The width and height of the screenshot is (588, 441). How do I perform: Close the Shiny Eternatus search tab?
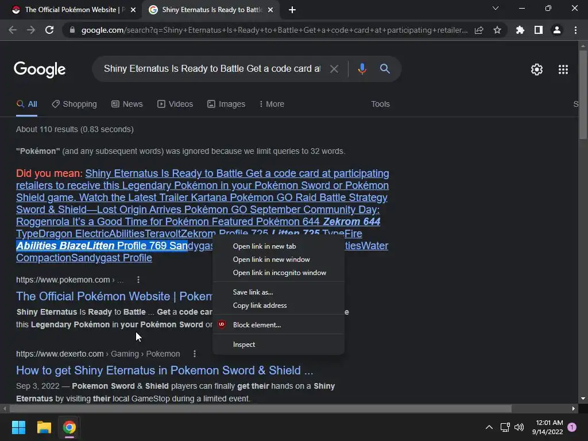coord(270,10)
